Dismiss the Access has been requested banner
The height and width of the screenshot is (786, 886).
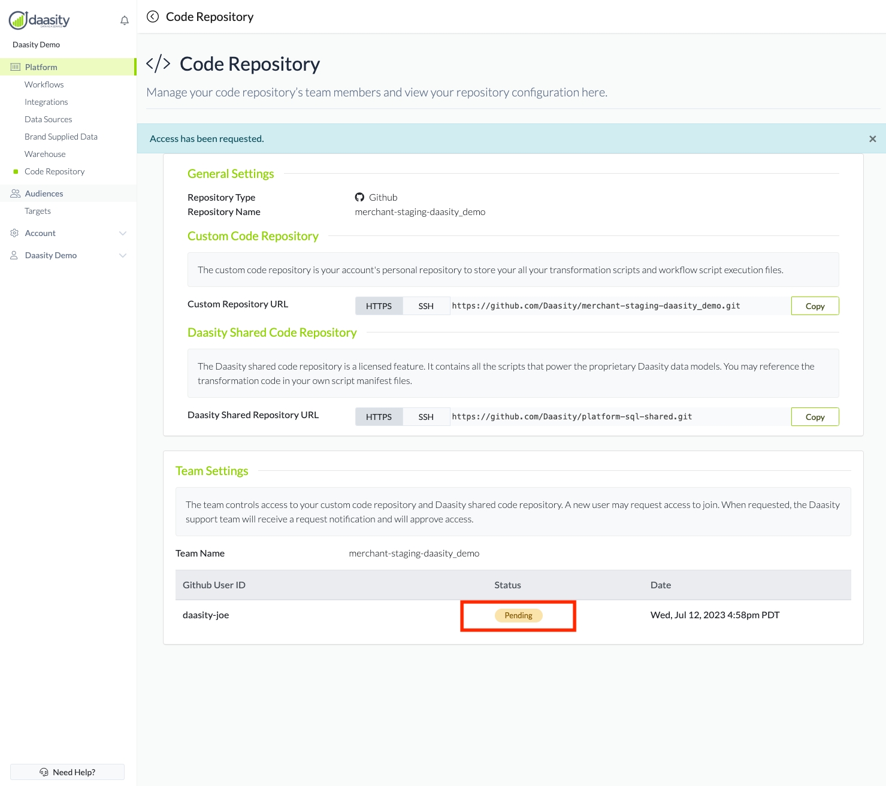click(x=872, y=139)
